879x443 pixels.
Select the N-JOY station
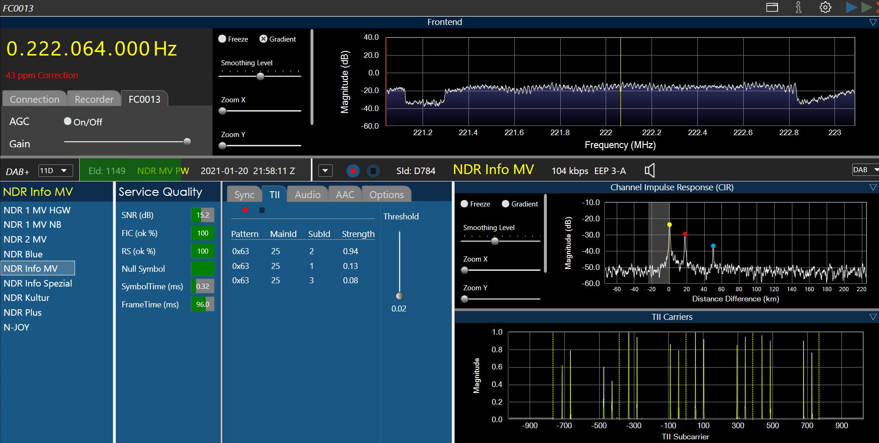[x=17, y=327]
